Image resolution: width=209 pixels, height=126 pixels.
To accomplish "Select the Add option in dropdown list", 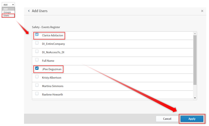I will pyautogui.click(x=6, y=9).
